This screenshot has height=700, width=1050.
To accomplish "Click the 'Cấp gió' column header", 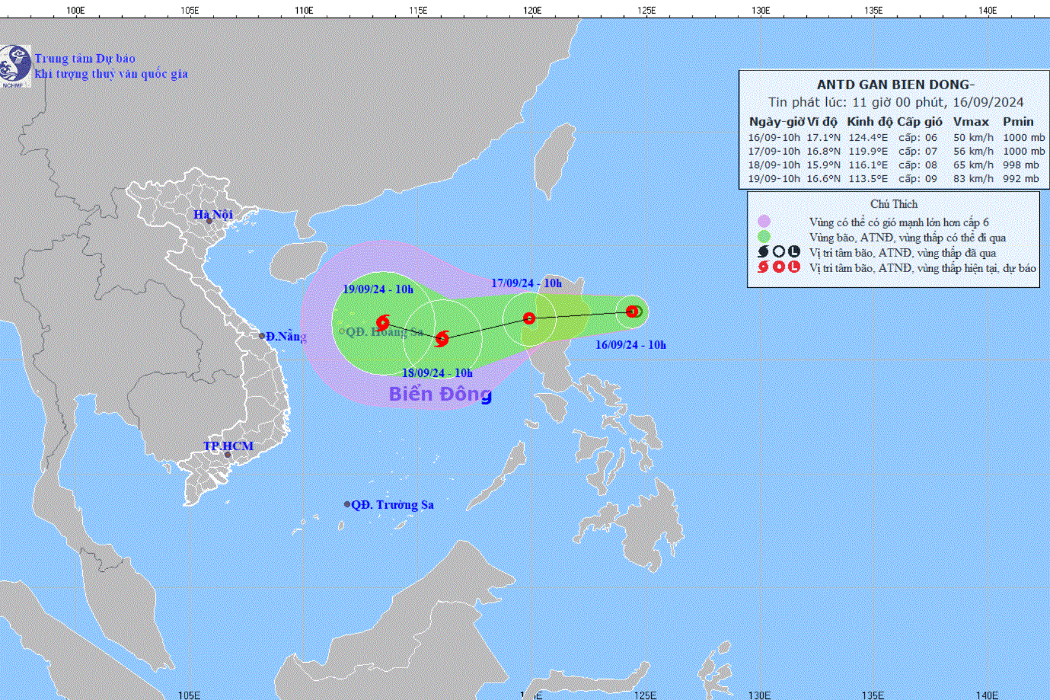I will click(920, 122).
